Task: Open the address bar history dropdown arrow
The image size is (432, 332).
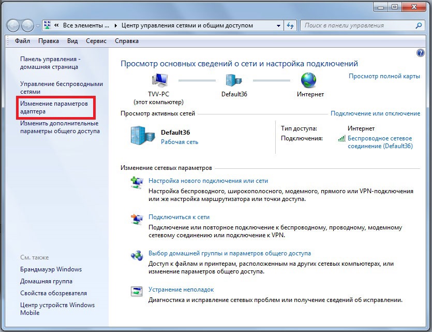Action: [x=278, y=25]
